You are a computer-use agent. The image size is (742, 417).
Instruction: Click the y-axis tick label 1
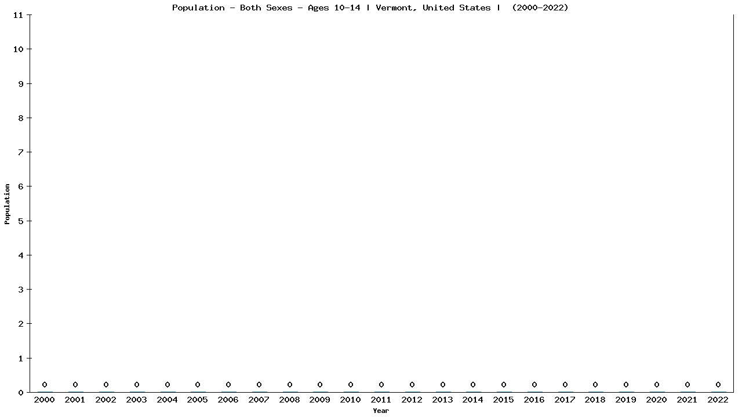[x=21, y=359]
